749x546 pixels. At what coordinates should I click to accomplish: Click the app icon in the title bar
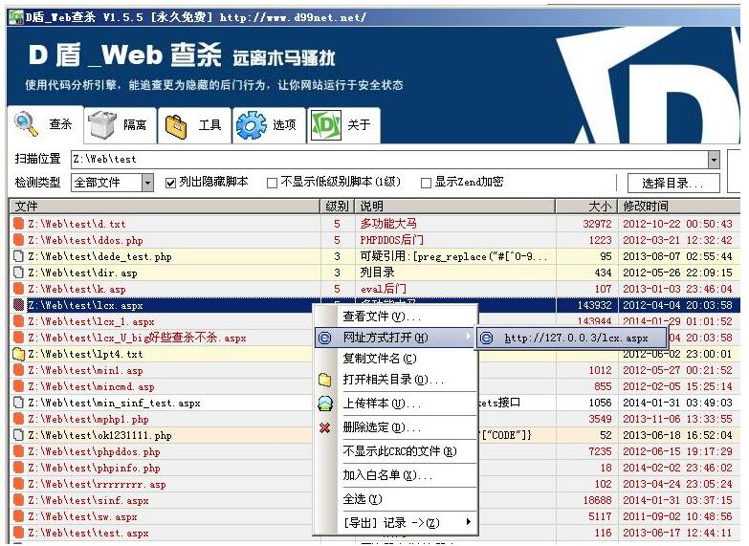point(15,17)
